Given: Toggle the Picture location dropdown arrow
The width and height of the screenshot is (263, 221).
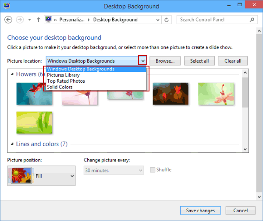Looking at the screenshot, I should 143,60.
